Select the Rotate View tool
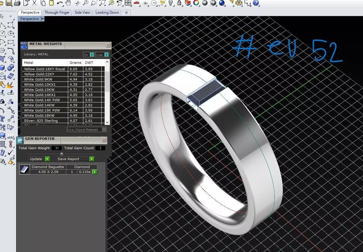The image size is (363, 252). point(77,3)
